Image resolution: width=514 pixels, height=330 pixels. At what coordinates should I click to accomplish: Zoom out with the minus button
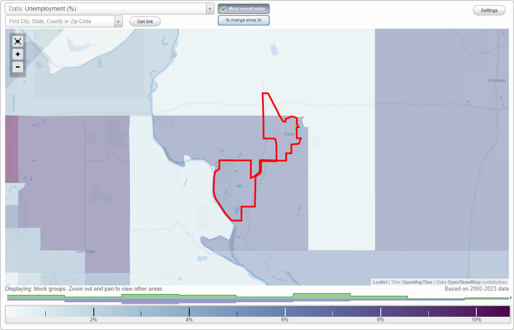(18, 67)
